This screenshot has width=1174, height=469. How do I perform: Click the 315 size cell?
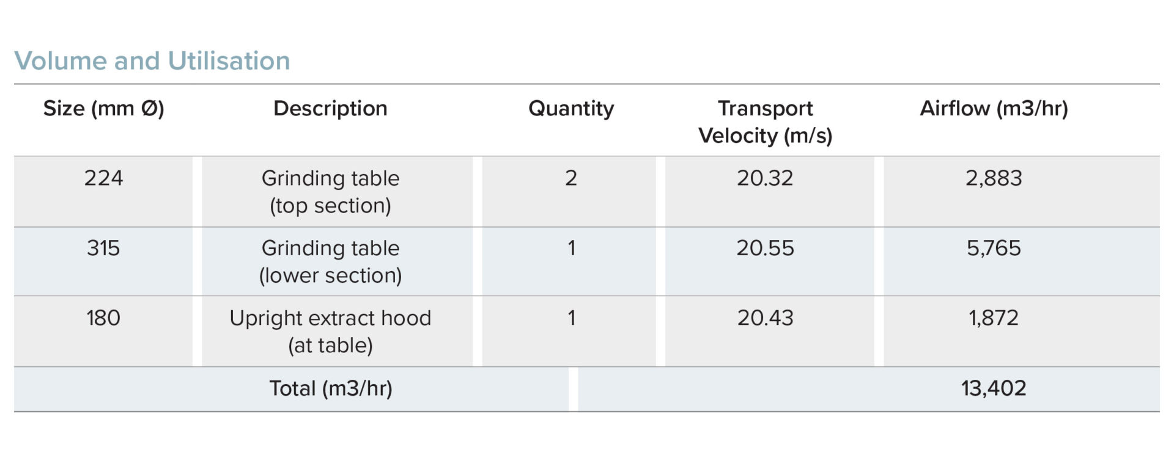(103, 248)
